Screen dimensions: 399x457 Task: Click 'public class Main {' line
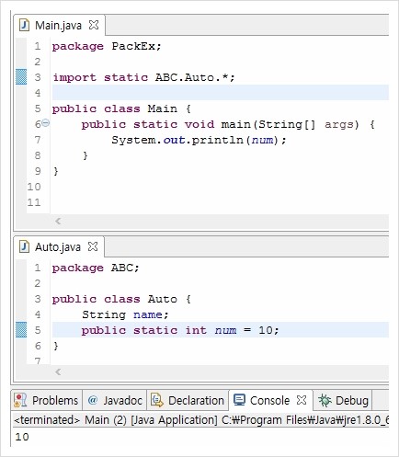click(121, 109)
